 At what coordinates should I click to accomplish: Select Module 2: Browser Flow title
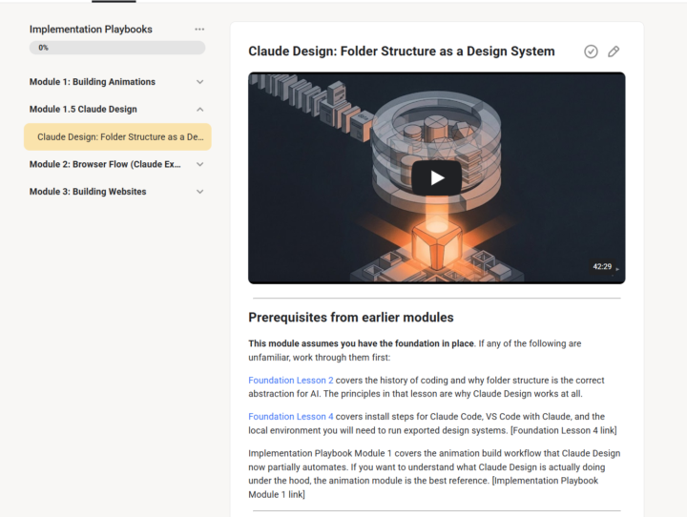coord(105,164)
